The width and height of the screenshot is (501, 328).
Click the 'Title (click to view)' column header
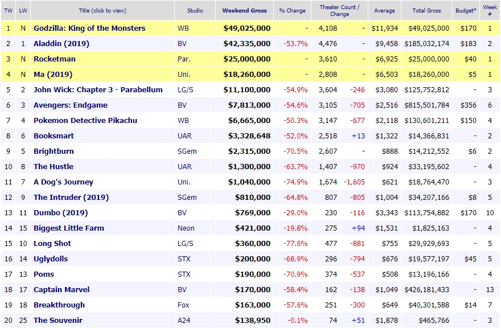pyautogui.click(x=102, y=11)
